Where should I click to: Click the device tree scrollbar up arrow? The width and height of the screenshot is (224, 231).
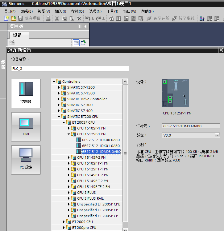pos(125,82)
